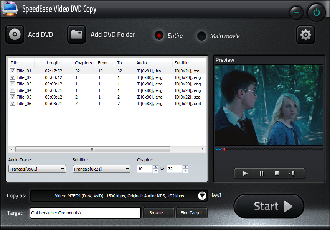The width and height of the screenshot is (330, 230).
Task: Click the Chapters column header
Action: [x=84, y=63]
